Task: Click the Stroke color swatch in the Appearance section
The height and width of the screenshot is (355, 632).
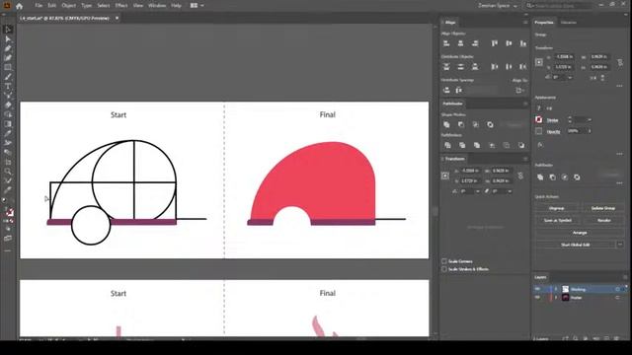Action: tap(539, 120)
